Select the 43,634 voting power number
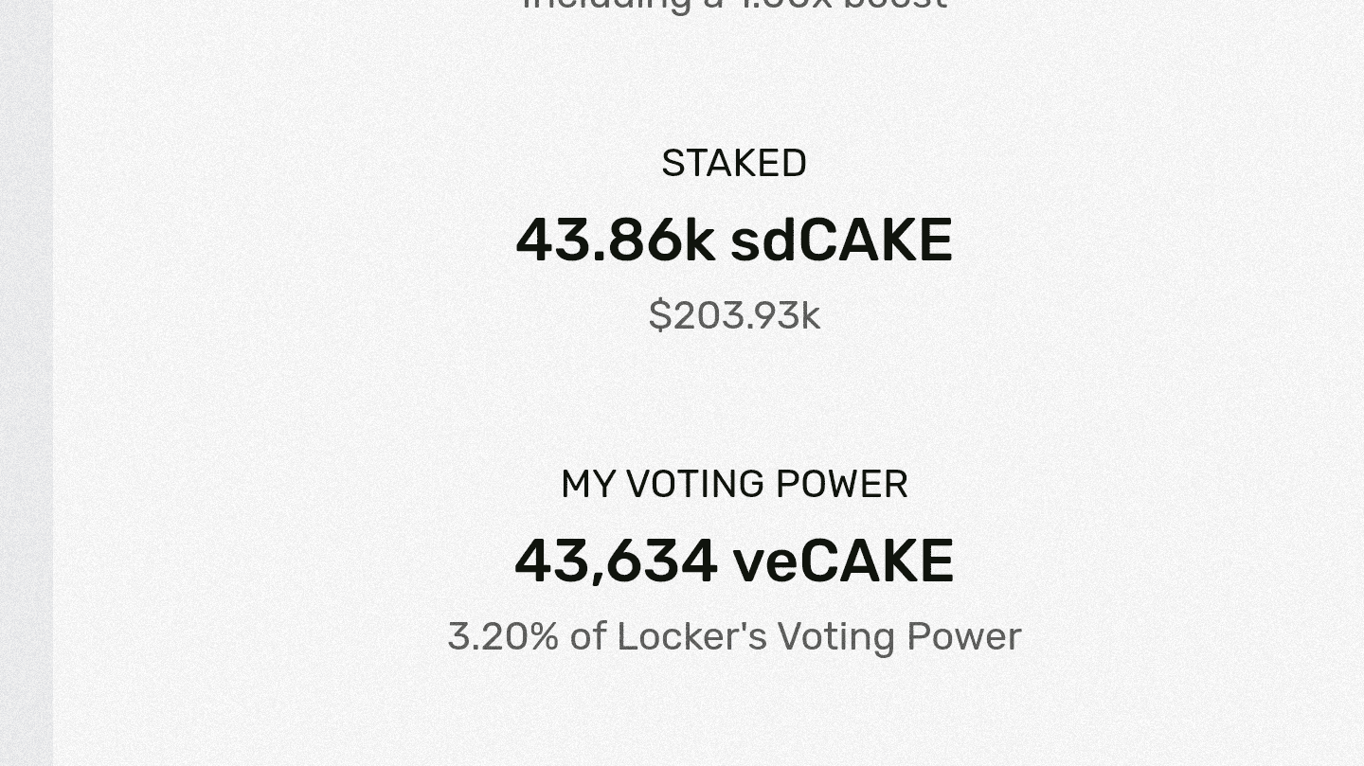This screenshot has width=1364, height=766. pos(616,561)
